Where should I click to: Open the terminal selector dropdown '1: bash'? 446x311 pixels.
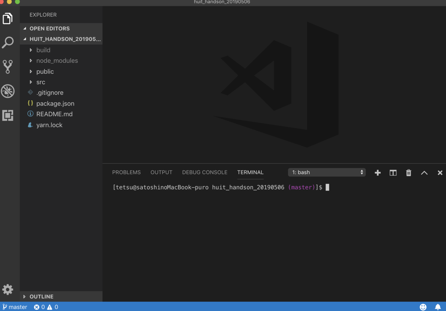click(327, 172)
